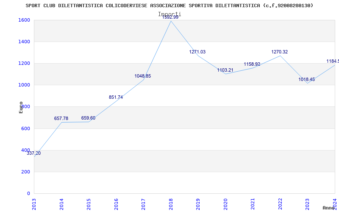
Task: Click the x-axis year label 2018
Action: pyautogui.click(x=171, y=204)
